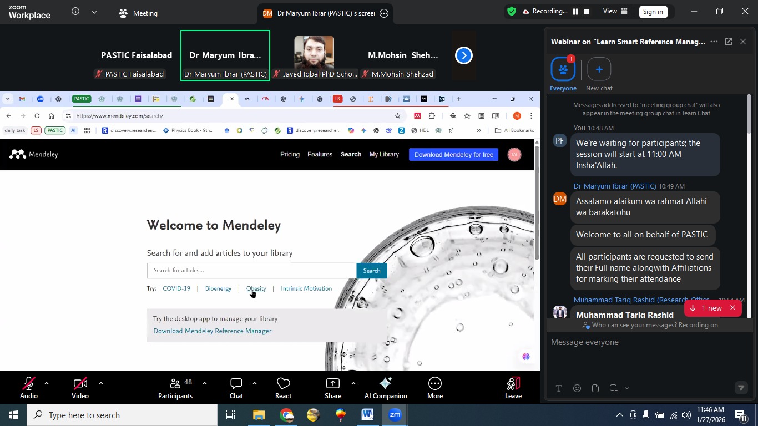This screenshot has width=758, height=426.
Task: Start video with the camera button
Action: (x=79, y=387)
